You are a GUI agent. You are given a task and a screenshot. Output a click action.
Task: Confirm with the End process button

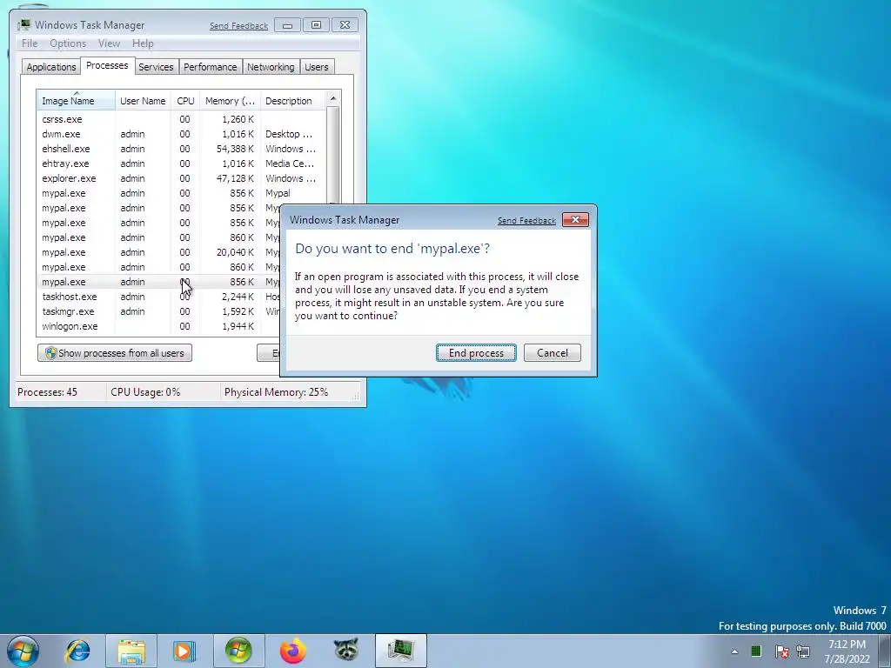(476, 353)
